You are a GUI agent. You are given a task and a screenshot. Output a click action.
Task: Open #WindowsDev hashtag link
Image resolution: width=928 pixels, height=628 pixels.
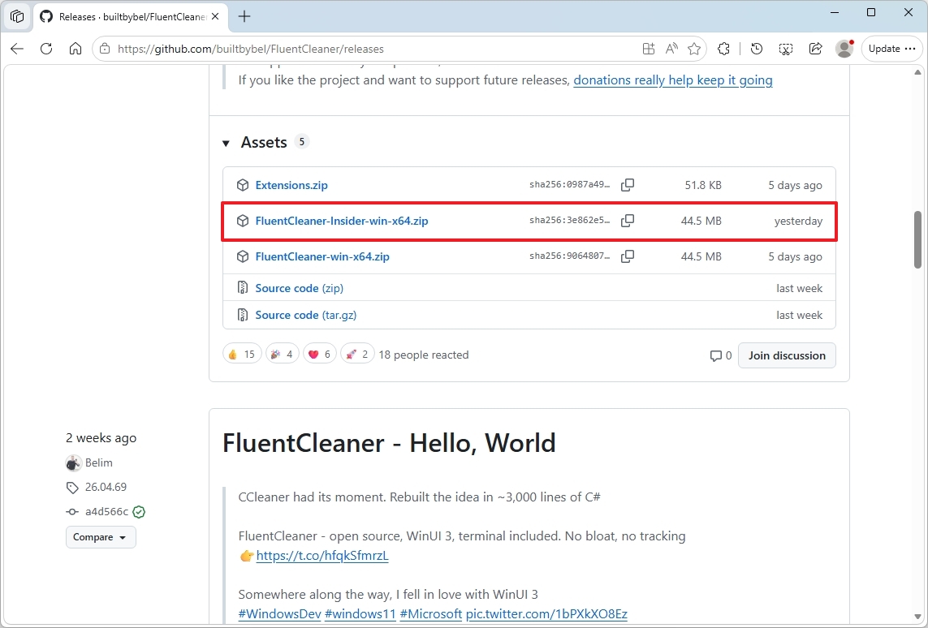click(279, 614)
